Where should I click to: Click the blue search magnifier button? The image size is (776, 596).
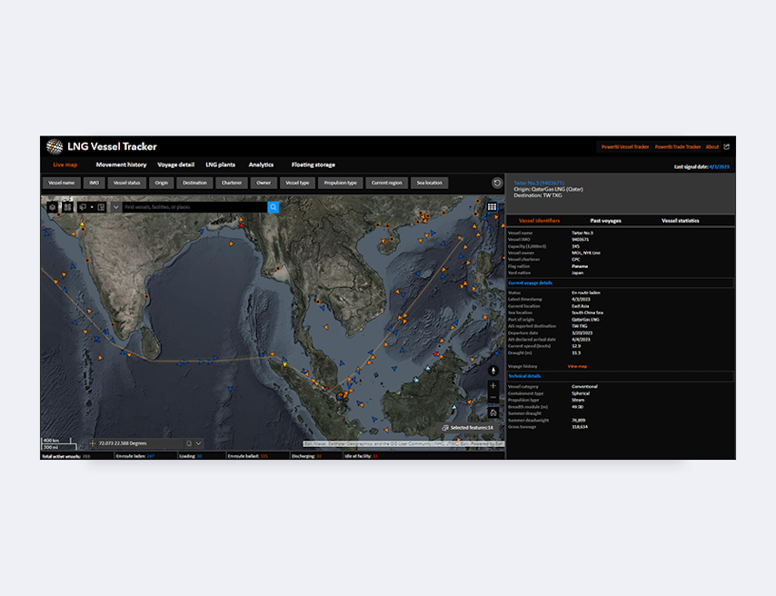[274, 207]
